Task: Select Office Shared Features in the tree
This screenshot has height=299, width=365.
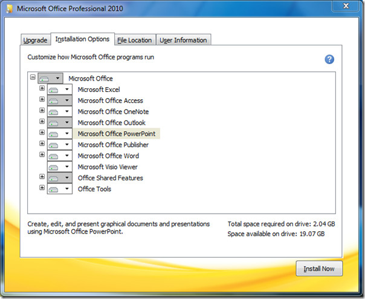Action: (x=111, y=178)
